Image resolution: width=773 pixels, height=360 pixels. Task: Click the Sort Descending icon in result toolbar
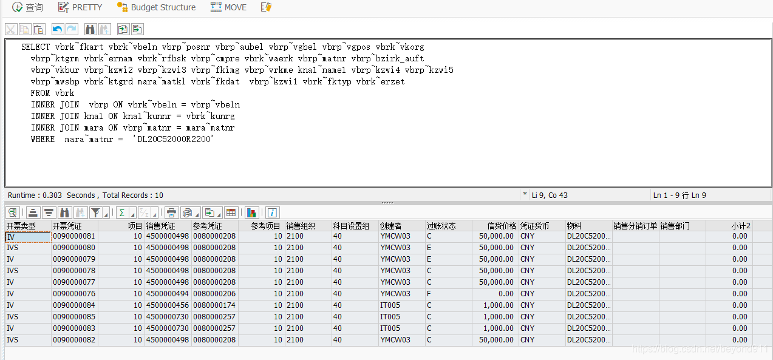coord(49,212)
